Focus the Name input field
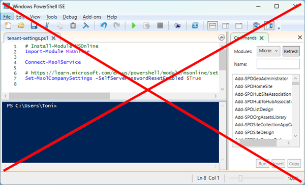Image resolution: width=305 pixels, height=185 pixels. click(278, 64)
